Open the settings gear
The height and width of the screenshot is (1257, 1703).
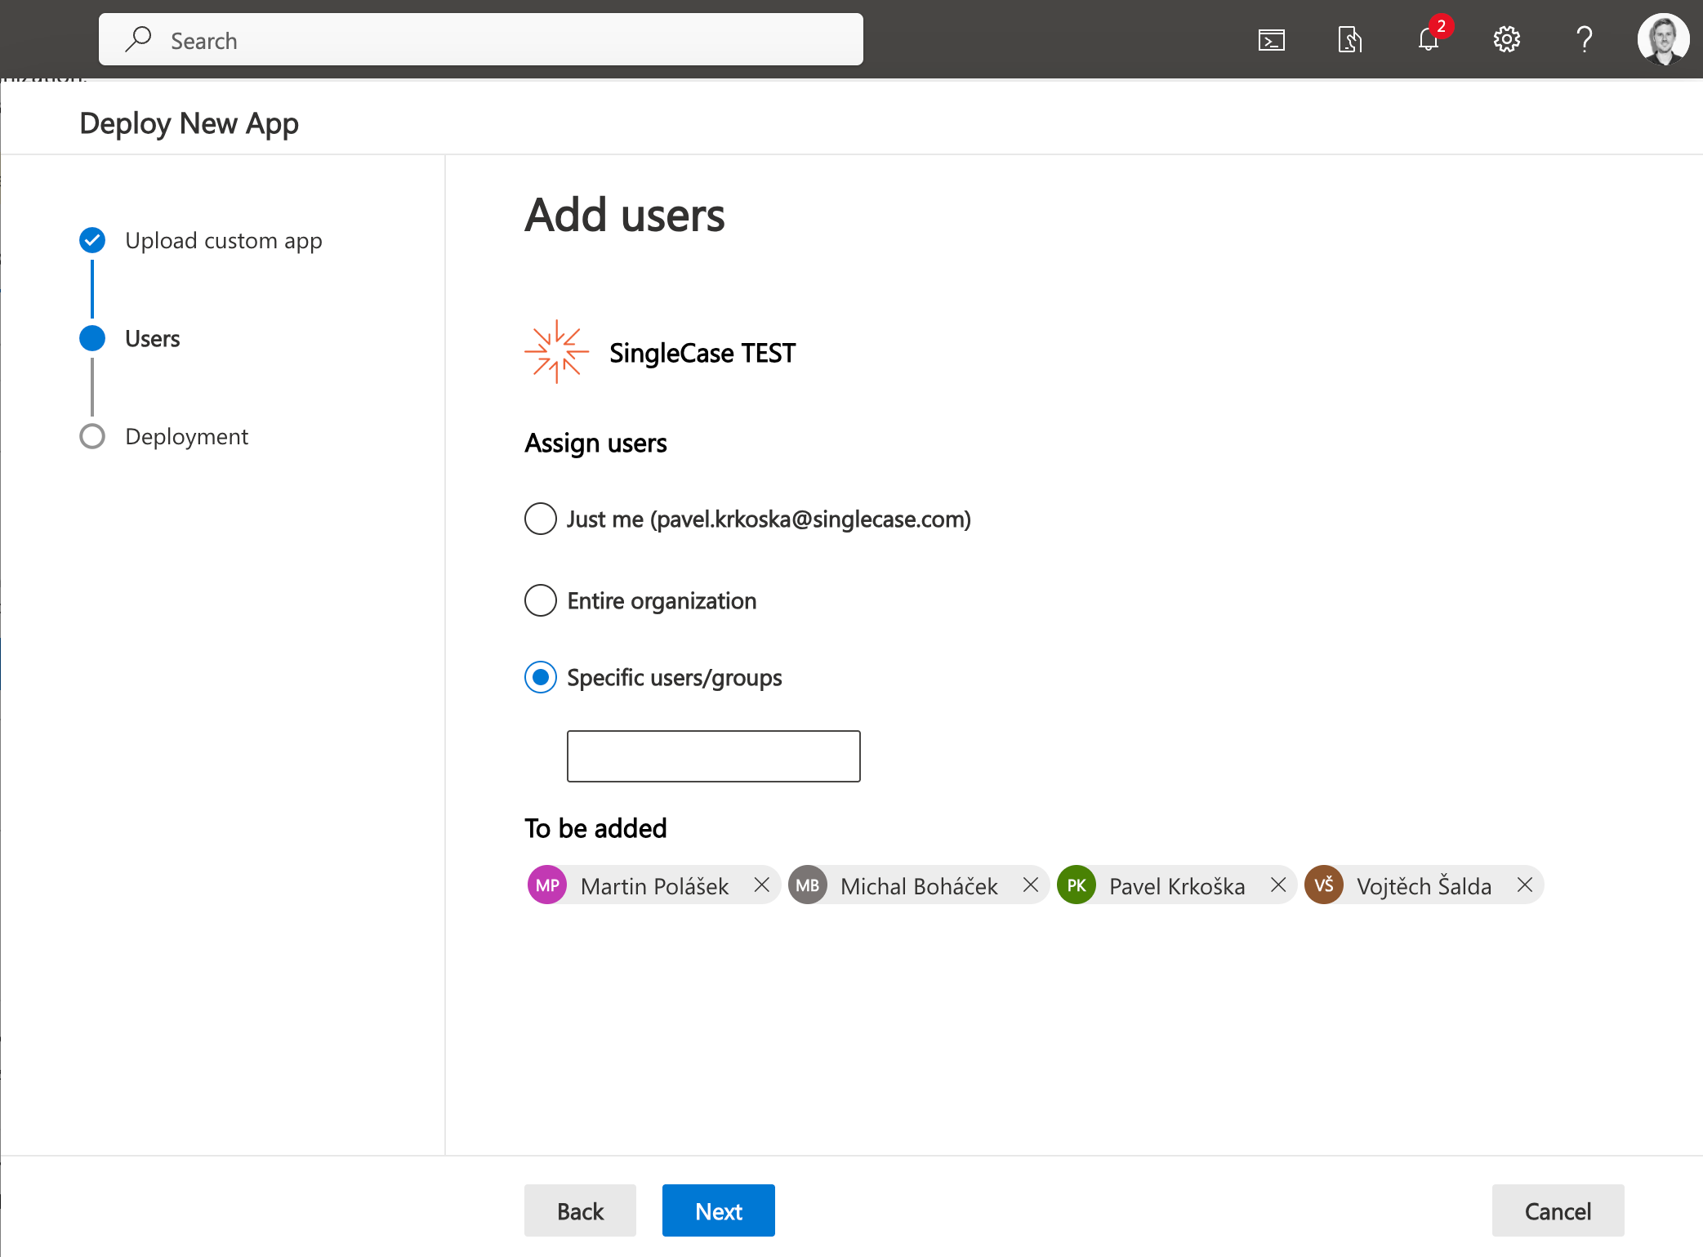pos(1506,39)
